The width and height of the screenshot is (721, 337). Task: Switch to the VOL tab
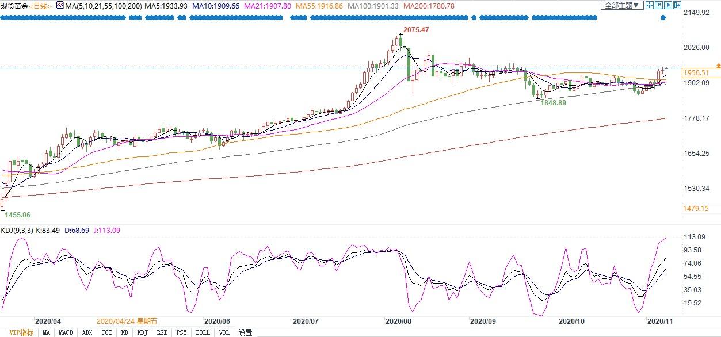pos(224,332)
